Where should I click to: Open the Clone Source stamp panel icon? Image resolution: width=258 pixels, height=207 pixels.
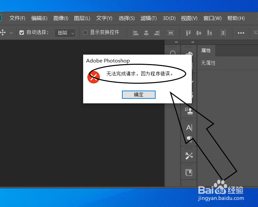(x=189, y=111)
